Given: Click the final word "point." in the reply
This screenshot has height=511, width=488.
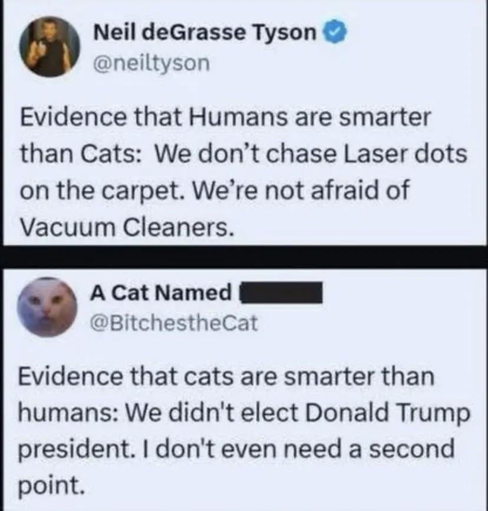Looking at the screenshot, I should tap(48, 486).
